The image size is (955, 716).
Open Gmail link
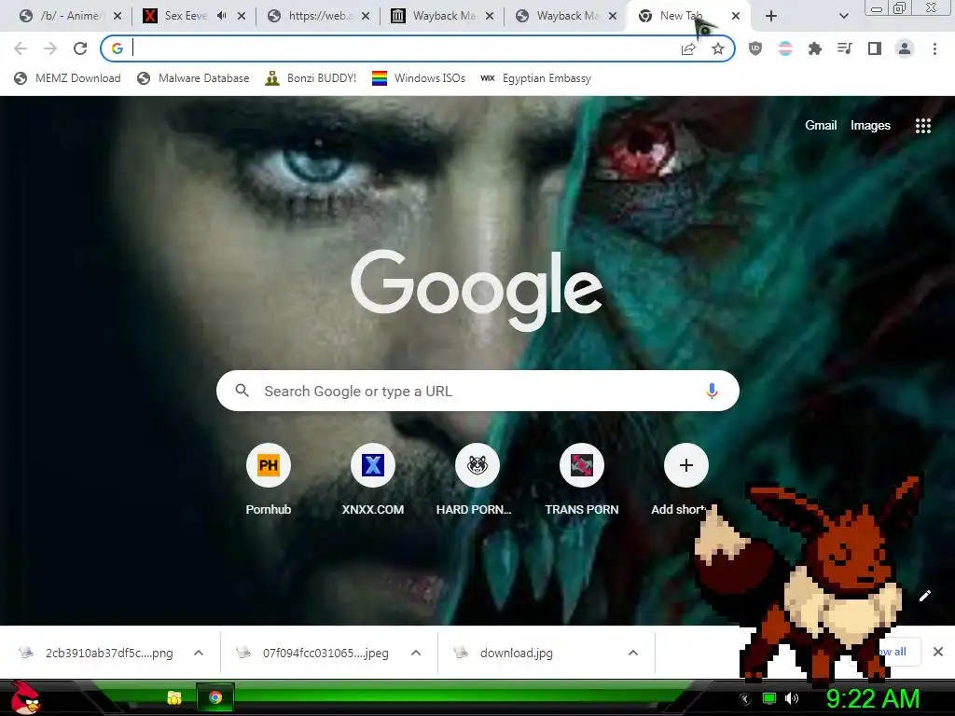click(821, 126)
